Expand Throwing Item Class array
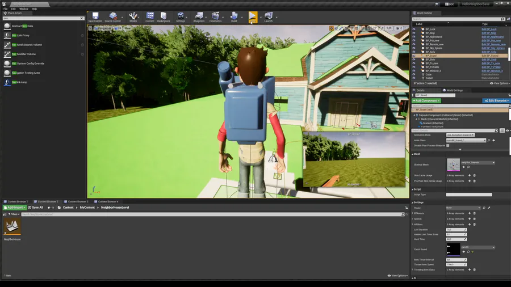Image resolution: width=511 pixels, height=287 pixels. coord(413,270)
